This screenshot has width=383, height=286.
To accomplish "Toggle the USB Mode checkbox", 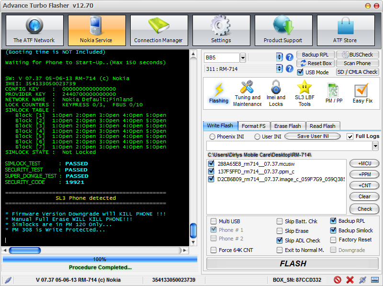I will [x=300, y=72].
